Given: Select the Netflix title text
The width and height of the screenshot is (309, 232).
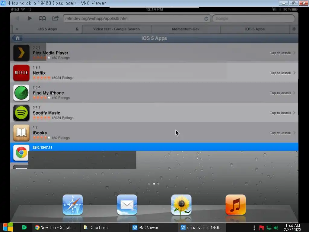Looking at the screenshot, I should (x=39, y=73).
